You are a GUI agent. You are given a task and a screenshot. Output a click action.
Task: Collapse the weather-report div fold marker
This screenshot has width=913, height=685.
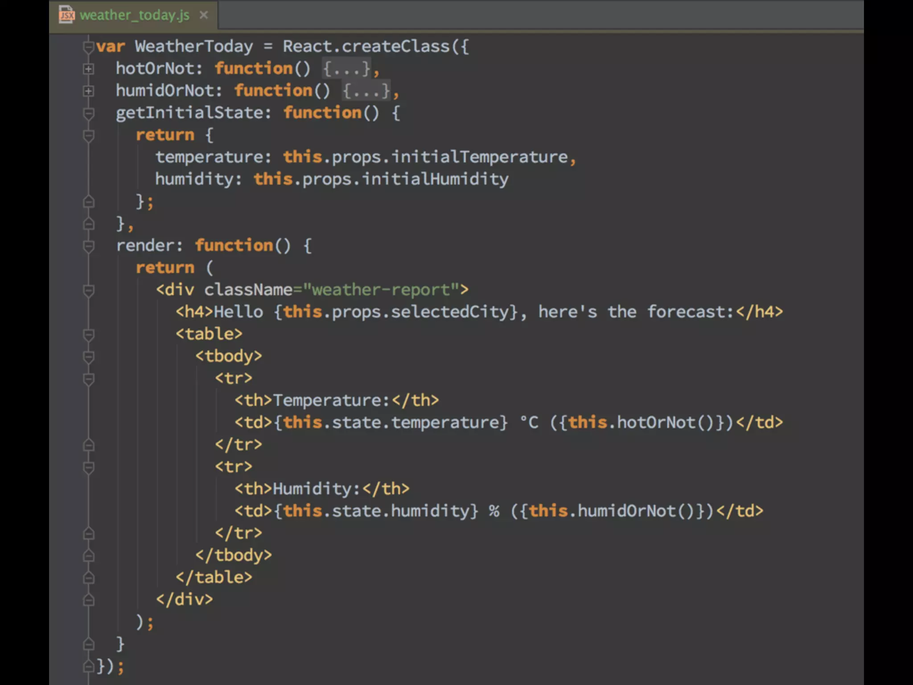coord(89,290)
